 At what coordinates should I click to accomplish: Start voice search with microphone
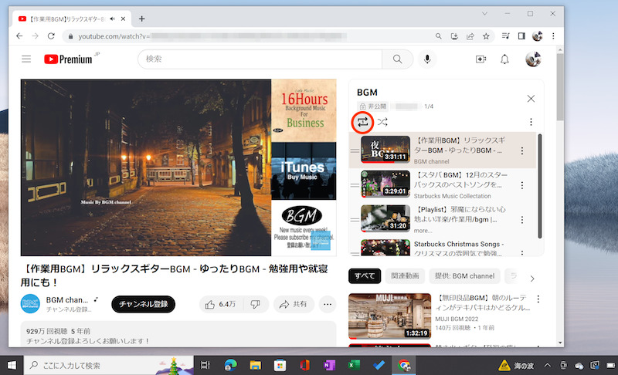pos(426,59)
